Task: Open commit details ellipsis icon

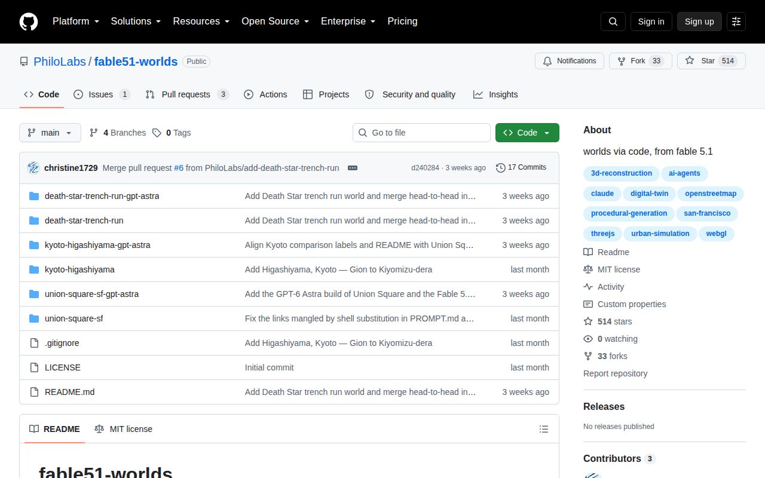Action: pos(353,168)
